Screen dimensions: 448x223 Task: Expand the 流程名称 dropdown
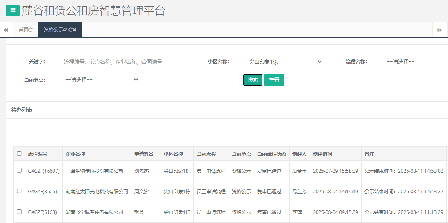414,62
